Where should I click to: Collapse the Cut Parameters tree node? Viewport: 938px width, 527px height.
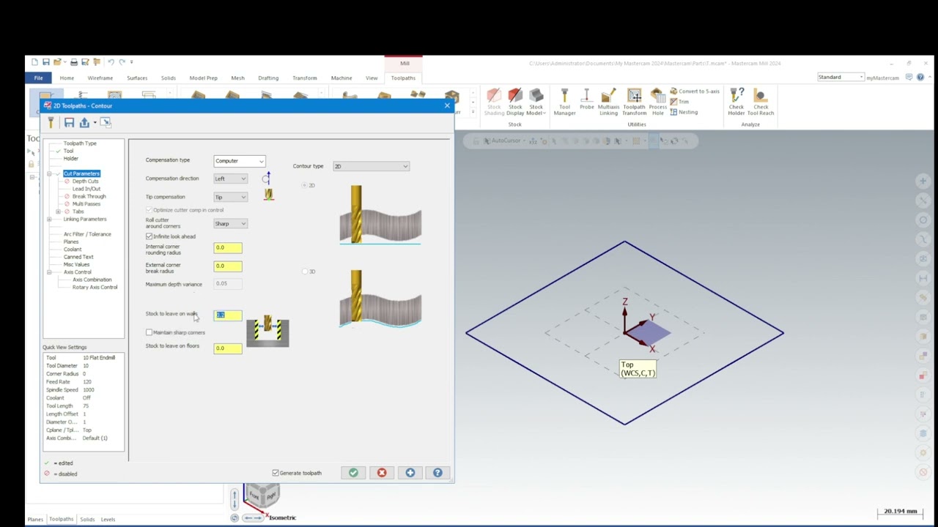click(x=49, y=173)
